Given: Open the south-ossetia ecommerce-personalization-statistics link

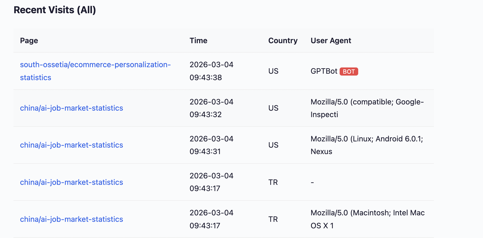Looking at the screenshot, I should pos(95,65).
